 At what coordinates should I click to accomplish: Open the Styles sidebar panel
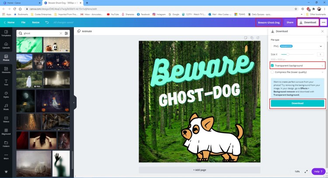coord(6,94)
